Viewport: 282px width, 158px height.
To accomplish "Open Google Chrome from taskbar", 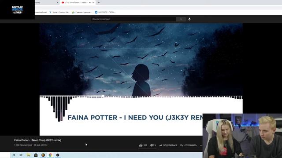I will point(50,155).
